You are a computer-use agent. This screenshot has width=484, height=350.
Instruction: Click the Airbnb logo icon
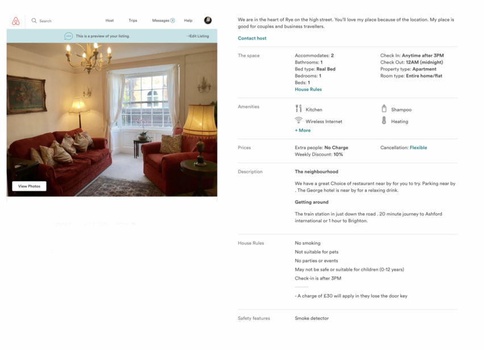pyautogui.click(x=16, y=21)
